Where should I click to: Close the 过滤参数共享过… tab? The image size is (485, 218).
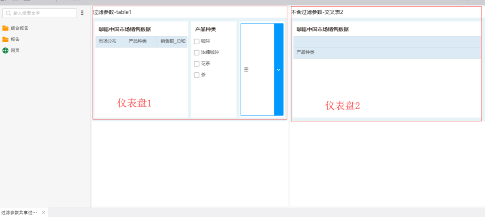point(44,212)
